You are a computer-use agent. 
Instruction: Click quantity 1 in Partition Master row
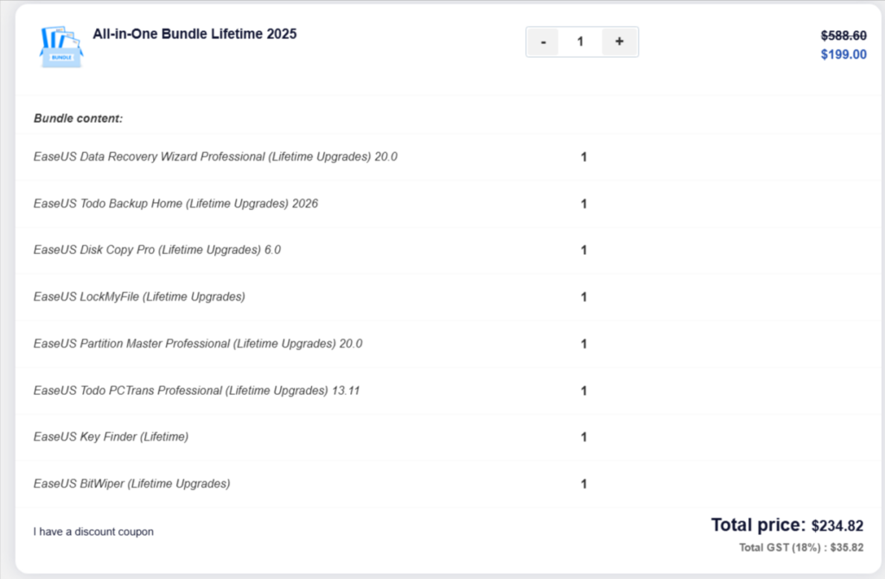[583, 344]
